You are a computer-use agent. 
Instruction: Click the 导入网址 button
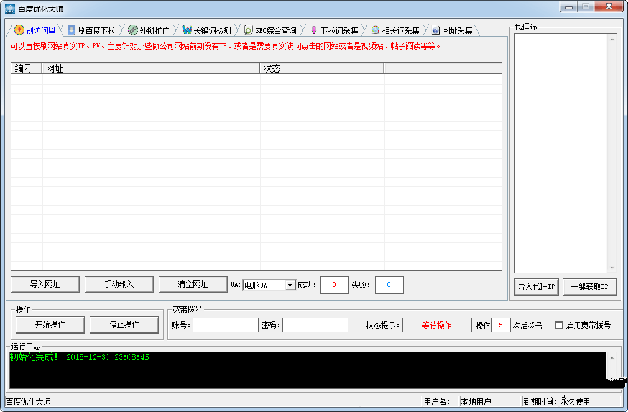(45, 284)
